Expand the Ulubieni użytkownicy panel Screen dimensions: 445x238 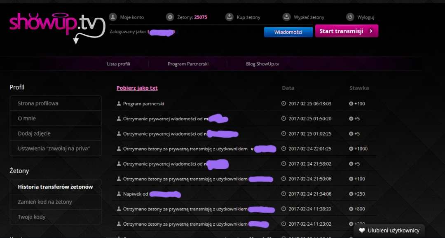[x=393, y=231]
